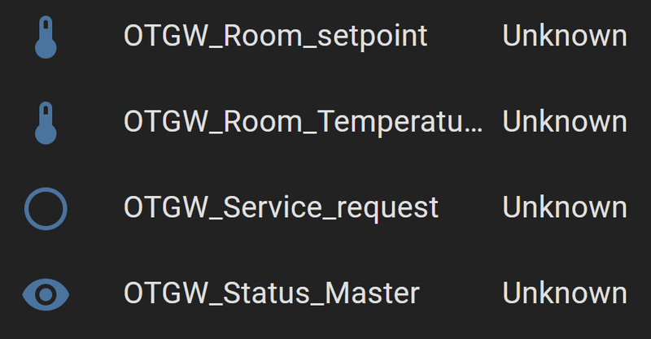
Task: View the OTGW_Room_Temperature sensor details
Action: point(303,122)
